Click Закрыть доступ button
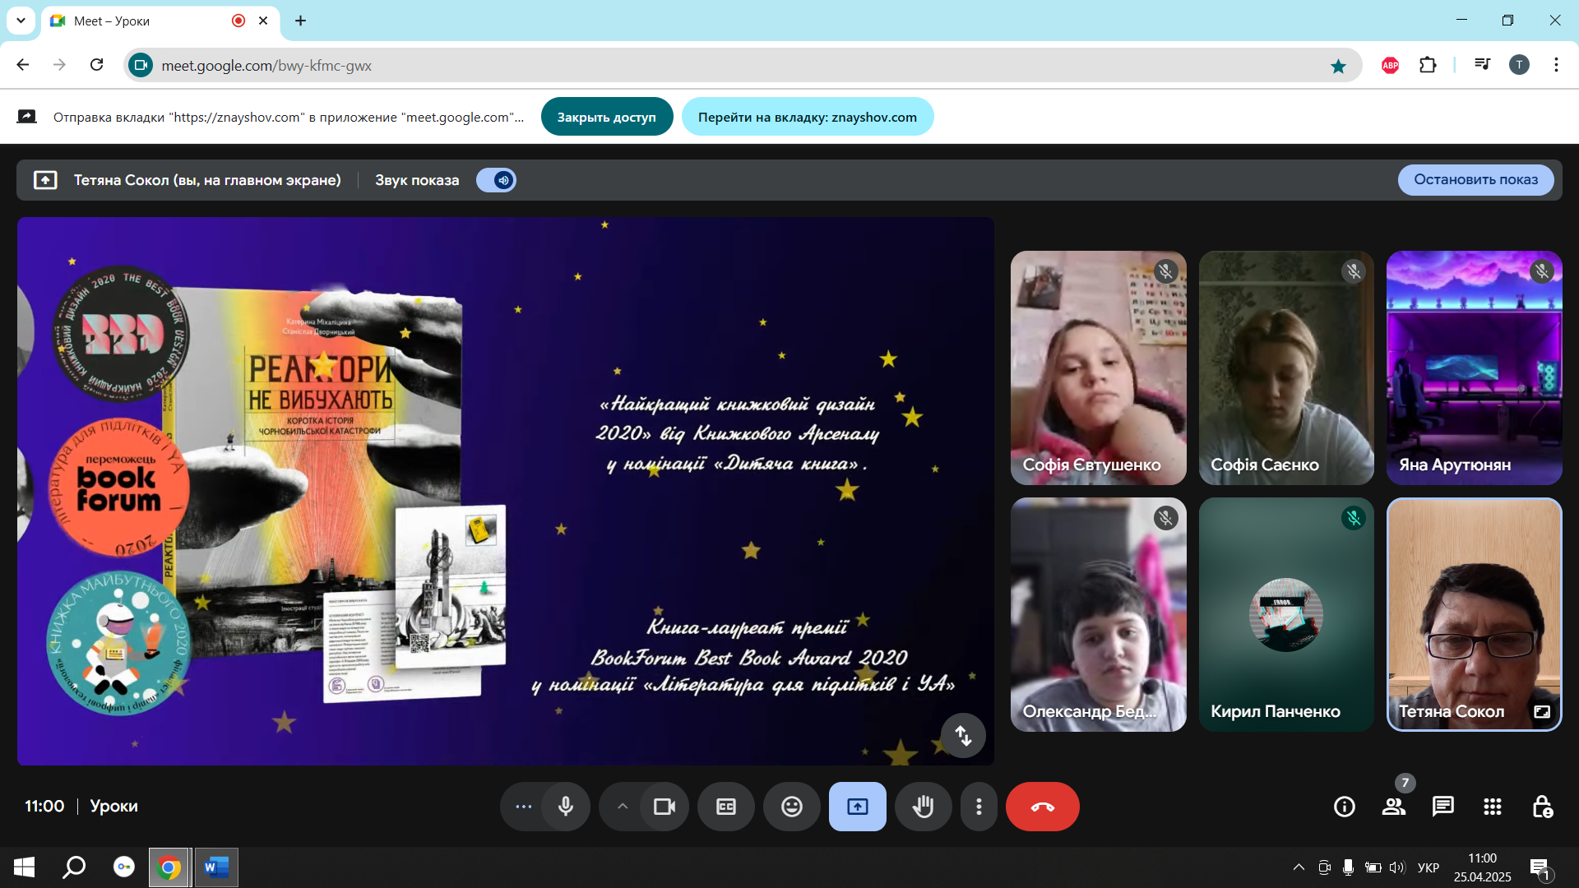Screen dimensions: 1579x888 [x=607, y=117]
